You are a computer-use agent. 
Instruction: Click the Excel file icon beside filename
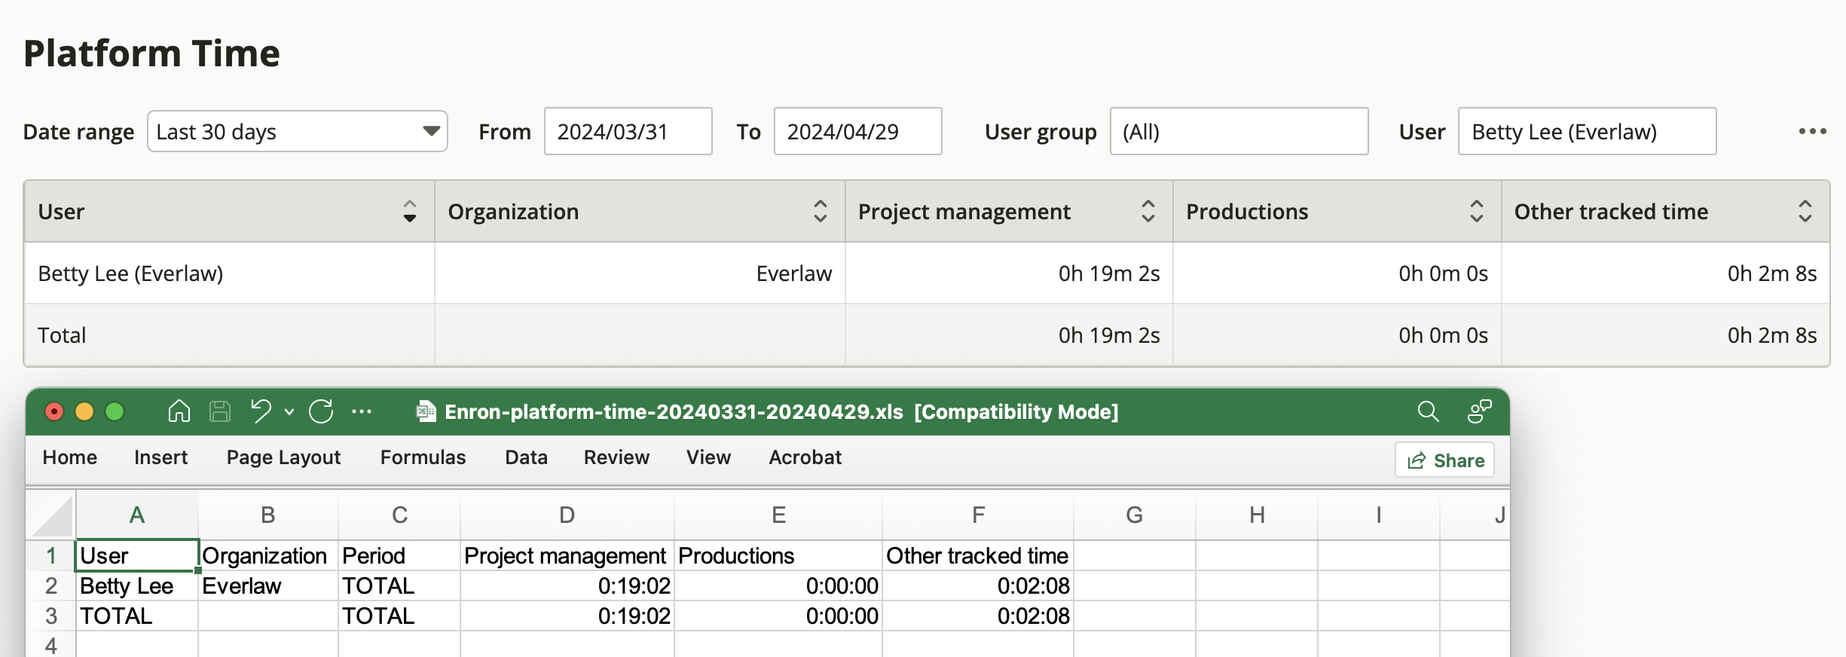426,411
